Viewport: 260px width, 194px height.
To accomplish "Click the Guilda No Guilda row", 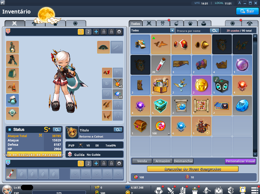I will point(95,154).
